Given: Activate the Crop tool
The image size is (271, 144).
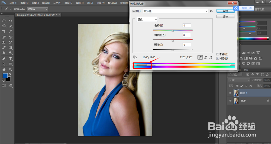Looking at the screenshot, I should click(4, 31).
